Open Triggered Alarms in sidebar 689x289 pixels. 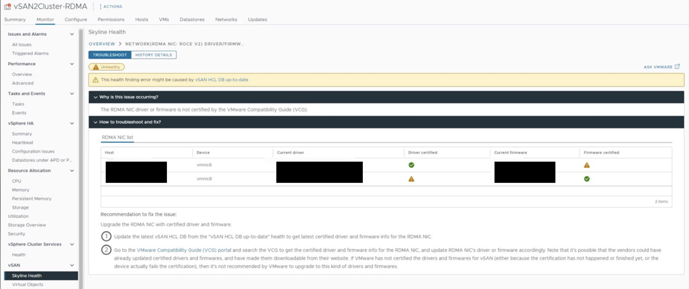click(x=30, y=54)
